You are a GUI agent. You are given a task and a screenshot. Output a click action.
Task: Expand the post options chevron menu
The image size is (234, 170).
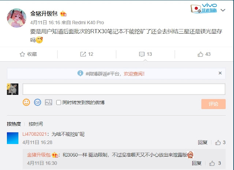click(x=223, y=10)
